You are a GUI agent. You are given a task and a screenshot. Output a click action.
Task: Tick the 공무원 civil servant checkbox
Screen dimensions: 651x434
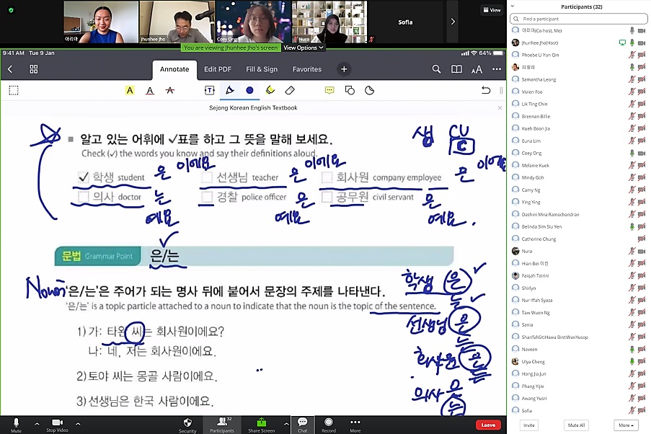327,197
